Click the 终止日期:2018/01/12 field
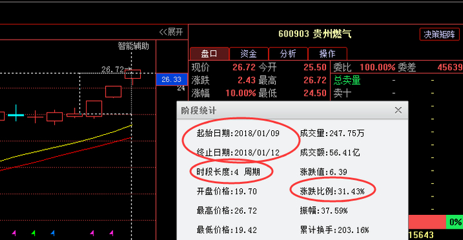 (x=238, y=153)
